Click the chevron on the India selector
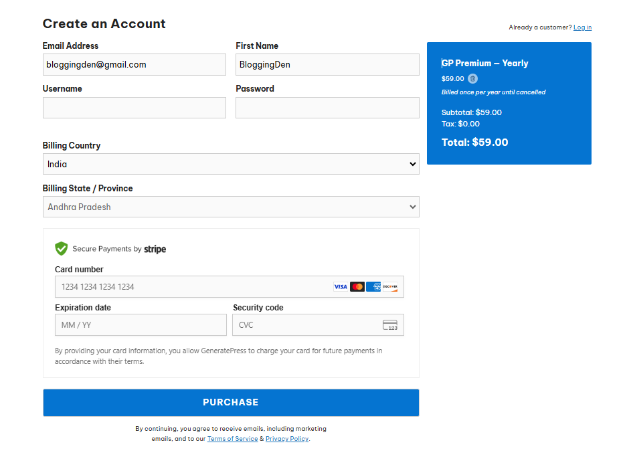This screenshot has height=473, width=627. [x=413, y=164]
